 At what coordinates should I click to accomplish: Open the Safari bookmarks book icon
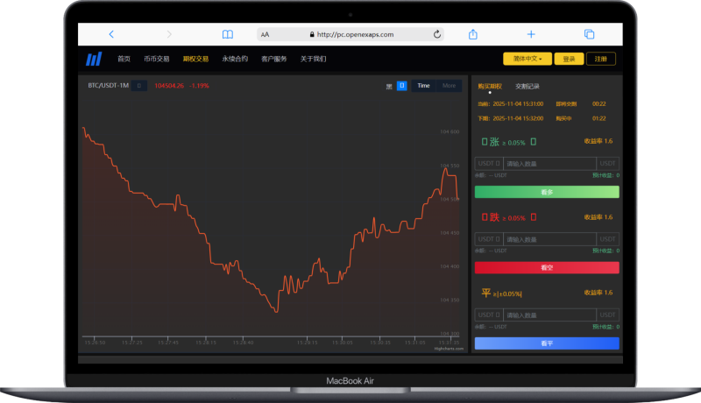click(x=228, y=34)
